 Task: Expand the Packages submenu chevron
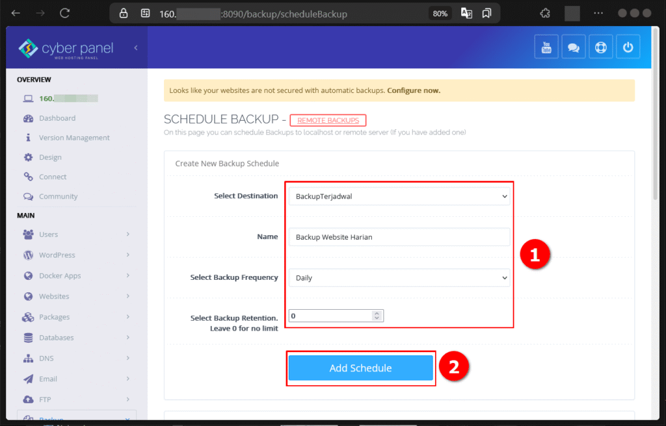coord(128,317)
